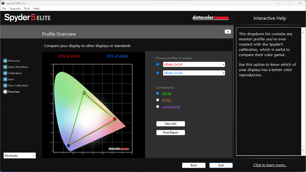
Task: Follow the Click to learn more link
Action: point(270,165)
